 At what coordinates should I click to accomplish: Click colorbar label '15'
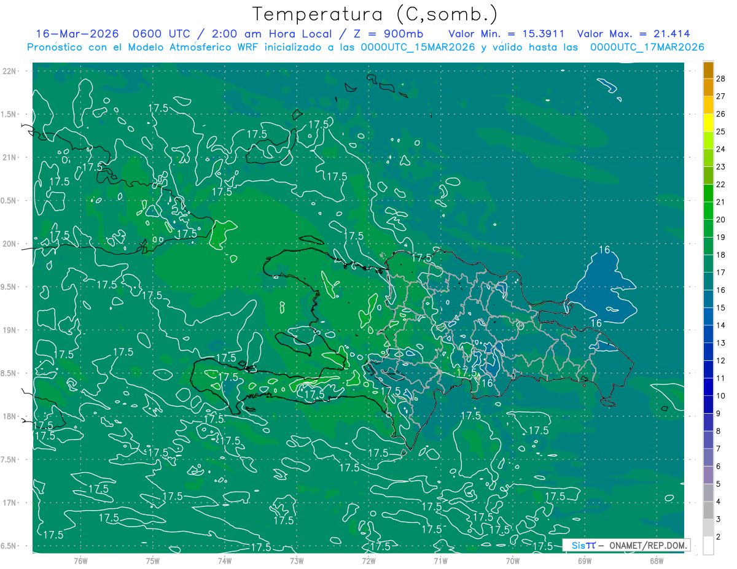click(x=721, y=308)
